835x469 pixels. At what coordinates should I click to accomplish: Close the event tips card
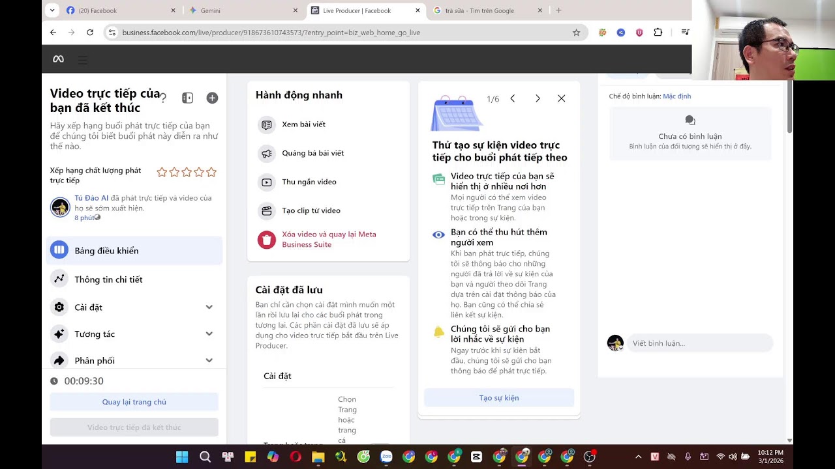(x=561, y=98)
